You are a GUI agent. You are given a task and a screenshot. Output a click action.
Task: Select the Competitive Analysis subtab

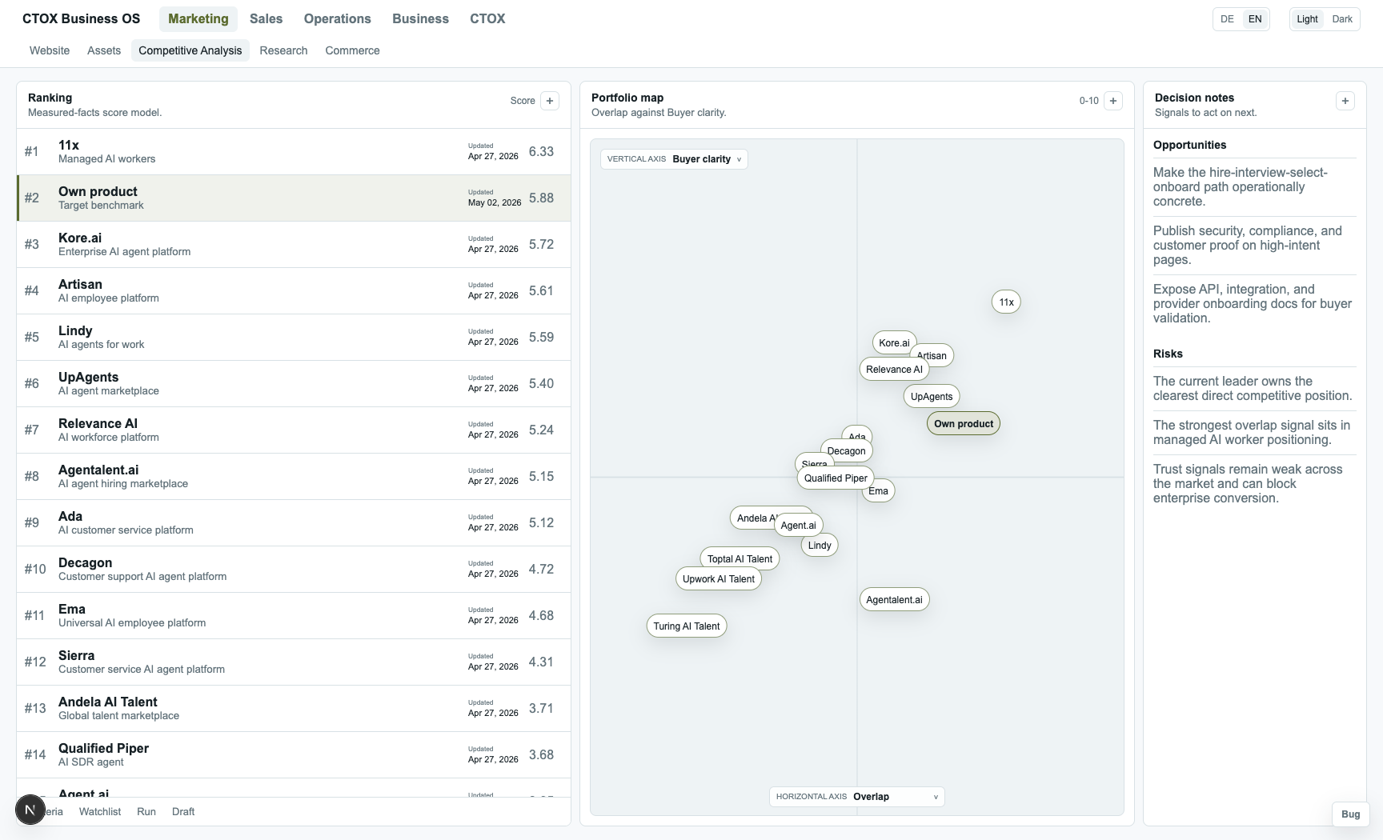(x=190, y=50)
